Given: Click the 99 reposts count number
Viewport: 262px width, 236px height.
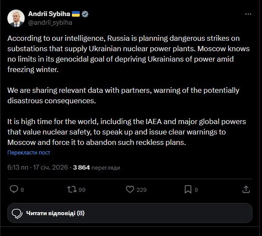Looking at the screenshot, I should pos(82,190).
